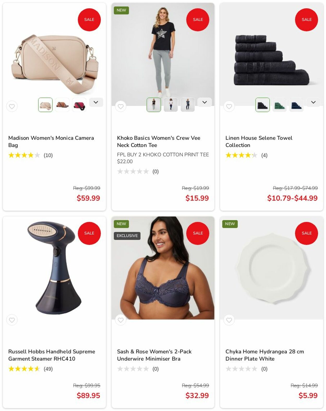The height and width of the screenshot is (411, 326).
Task: Select the red camera bag swatch
Action: pos(79,105)
